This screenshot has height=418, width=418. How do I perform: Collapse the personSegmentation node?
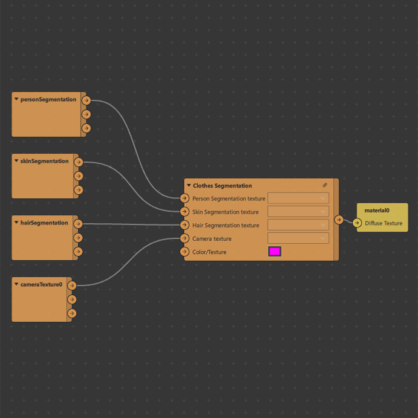point(16,99)
